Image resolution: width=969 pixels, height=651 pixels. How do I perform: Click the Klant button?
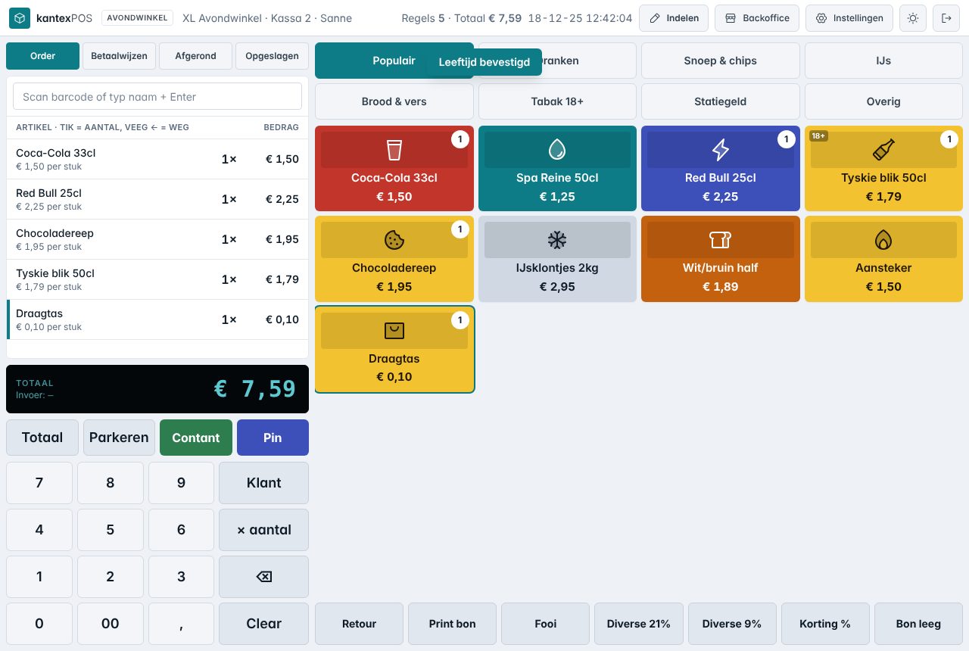(x=263, y=483)
